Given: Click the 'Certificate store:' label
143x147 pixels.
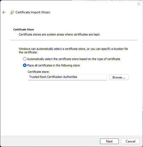Looking at the screenshot, I should (x=38, y=72).
